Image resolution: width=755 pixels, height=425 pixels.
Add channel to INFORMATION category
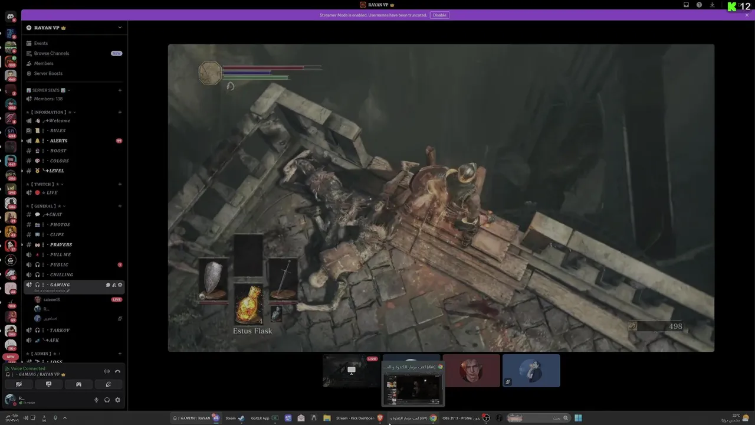coord(120,112)
